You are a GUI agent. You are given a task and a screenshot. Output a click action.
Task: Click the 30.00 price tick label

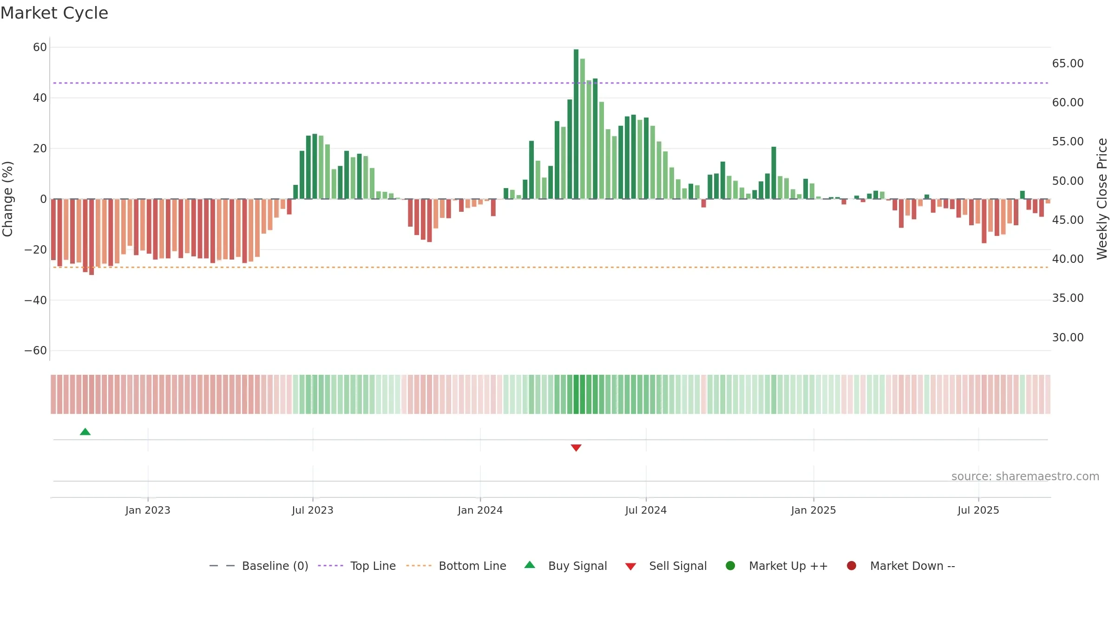click(x=1068, y=338)
